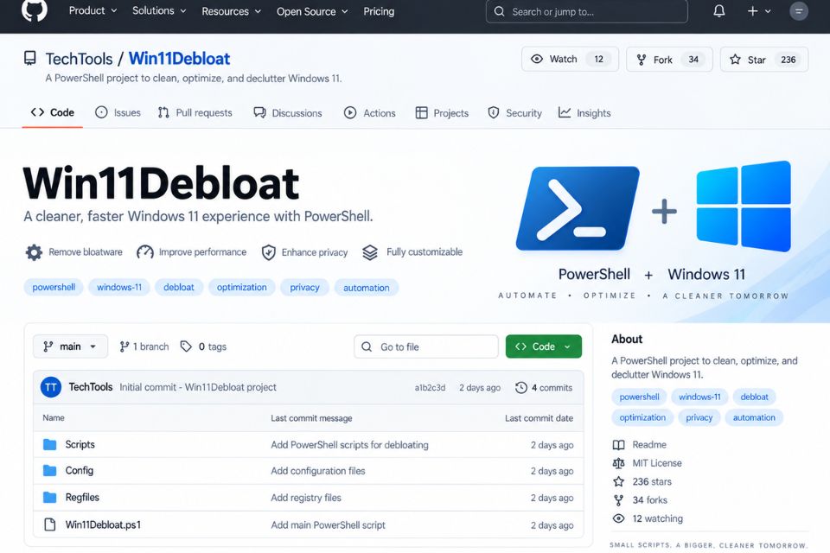The width and height of the screenshot is (830, 553).
Task: Watch the repository with Watch button
Action: [570, 59]
